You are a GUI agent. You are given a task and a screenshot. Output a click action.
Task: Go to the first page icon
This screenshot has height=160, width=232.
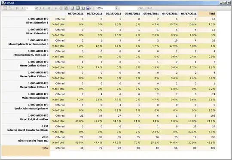(17, 8)
